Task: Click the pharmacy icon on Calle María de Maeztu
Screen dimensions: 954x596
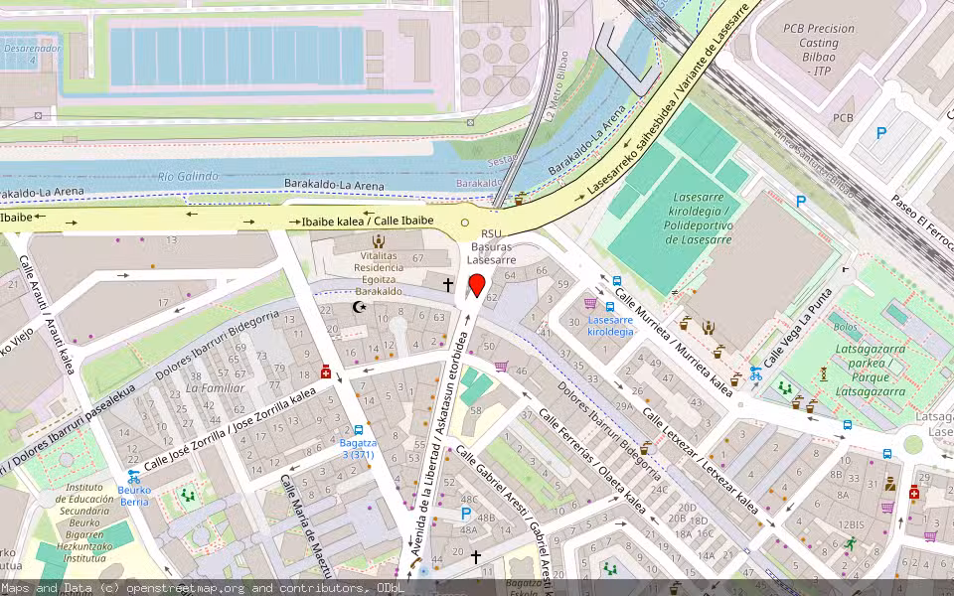Action: (x=324, y=372)
